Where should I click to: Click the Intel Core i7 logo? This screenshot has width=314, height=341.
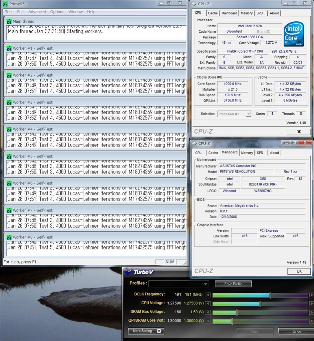coord(294,34)
